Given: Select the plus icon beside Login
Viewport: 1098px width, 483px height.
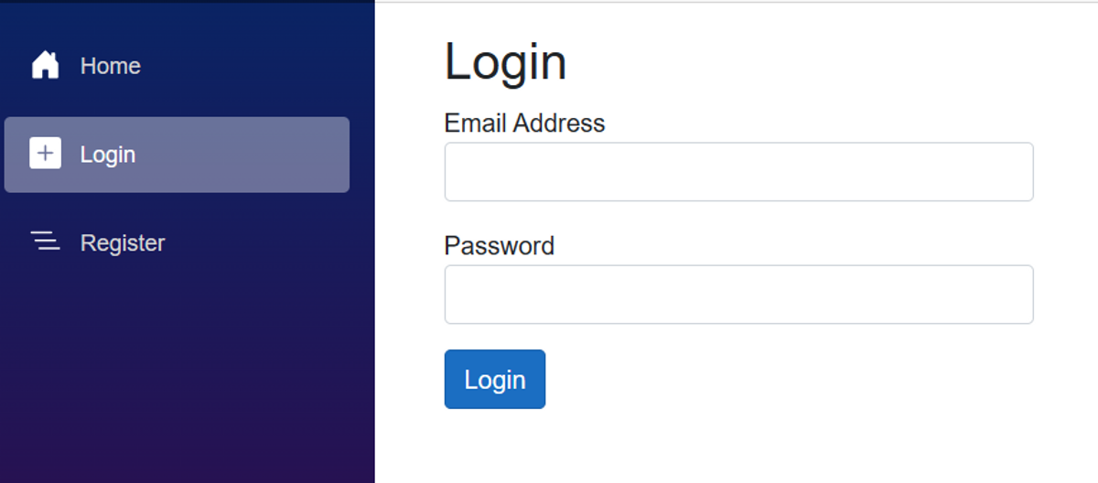Looking at the screenshot, I should (x=45, y=154).
